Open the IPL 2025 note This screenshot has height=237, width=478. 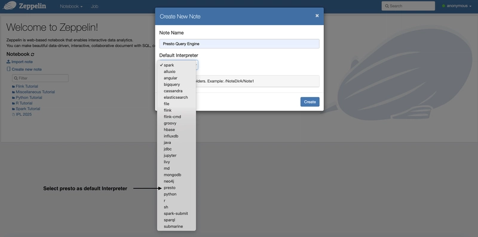click(x=24, y=114)
